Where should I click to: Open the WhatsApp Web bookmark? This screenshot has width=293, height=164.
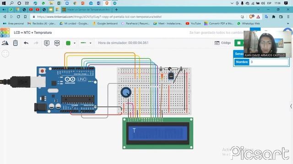[x=249, y=24]
